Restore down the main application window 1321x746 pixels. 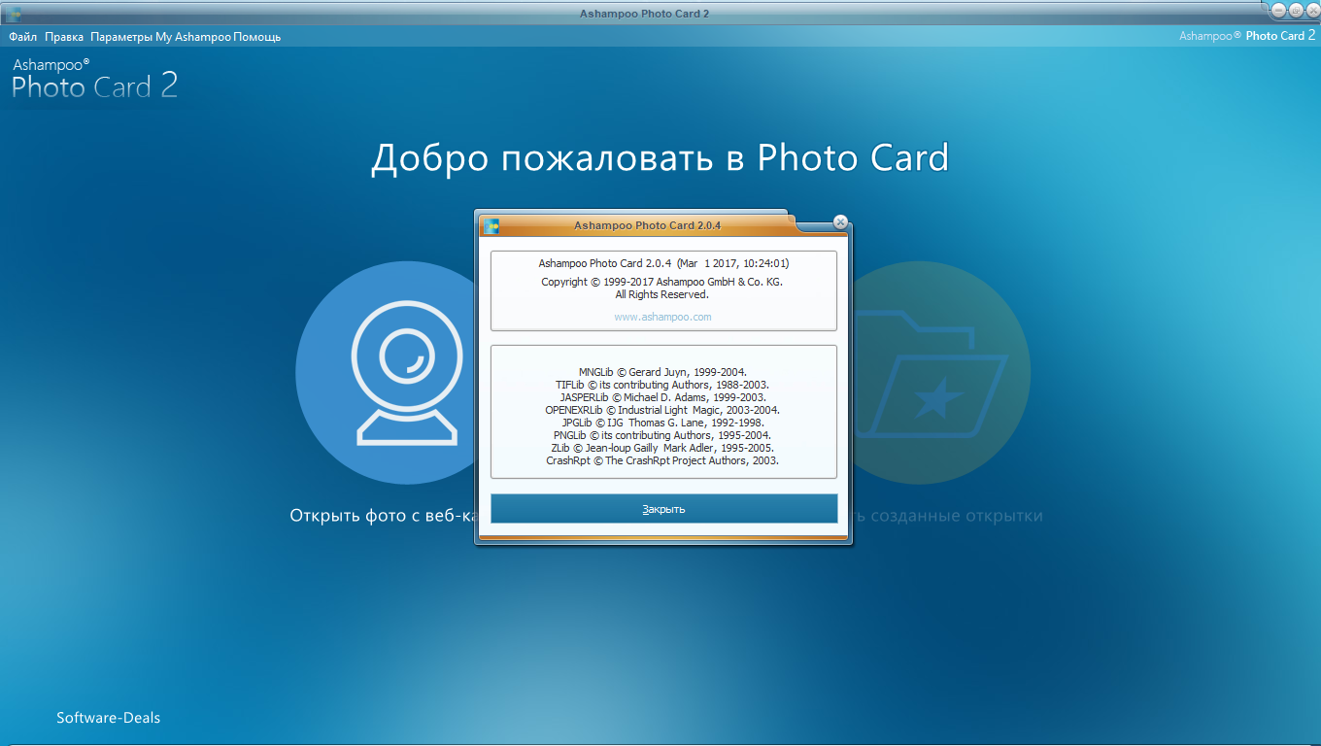tap(1295, 10)
